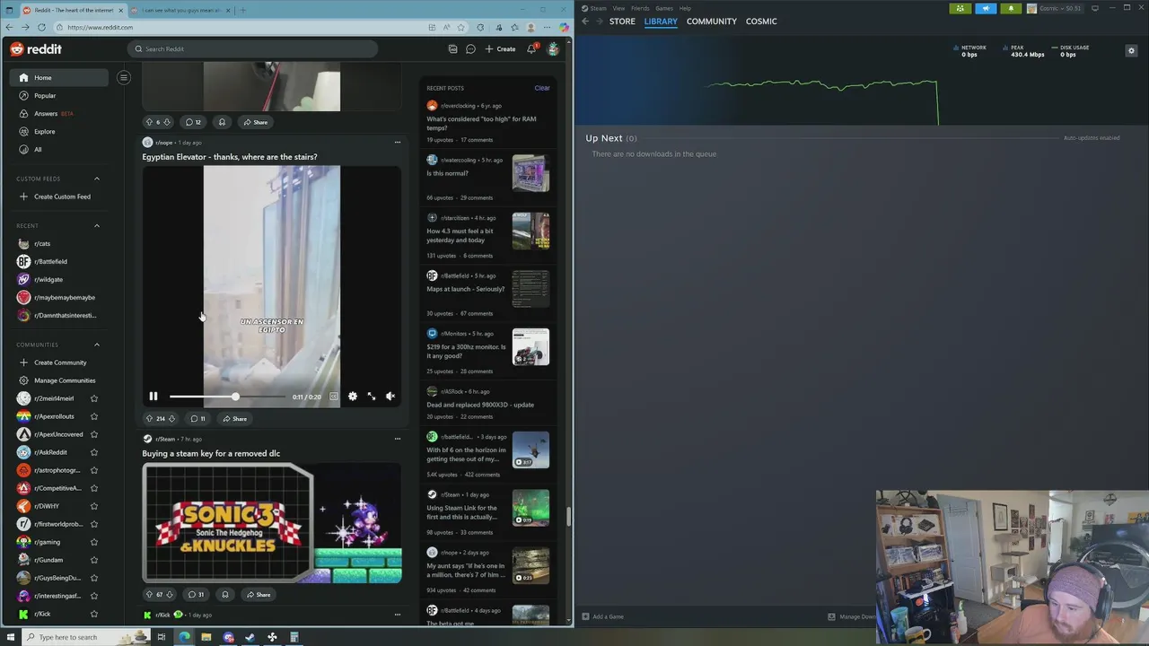Collapse Communities section in sidebar

[x=97, y=345]
